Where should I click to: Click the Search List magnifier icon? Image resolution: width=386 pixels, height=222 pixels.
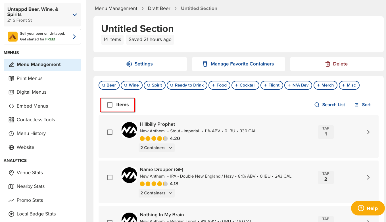pyautogui.click(x=317, y=105)
